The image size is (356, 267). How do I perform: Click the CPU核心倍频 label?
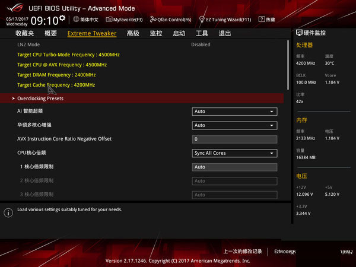coord(31,152)
